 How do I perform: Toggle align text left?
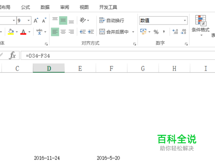coord(55,32)
